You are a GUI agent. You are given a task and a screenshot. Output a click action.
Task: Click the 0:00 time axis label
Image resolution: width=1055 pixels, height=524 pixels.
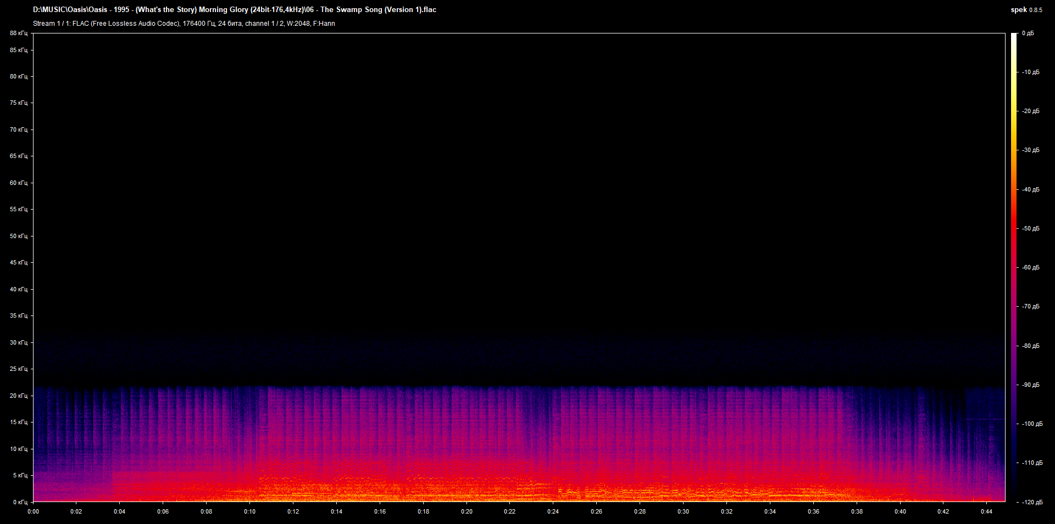pyautogui.click(x=33, y=512)
